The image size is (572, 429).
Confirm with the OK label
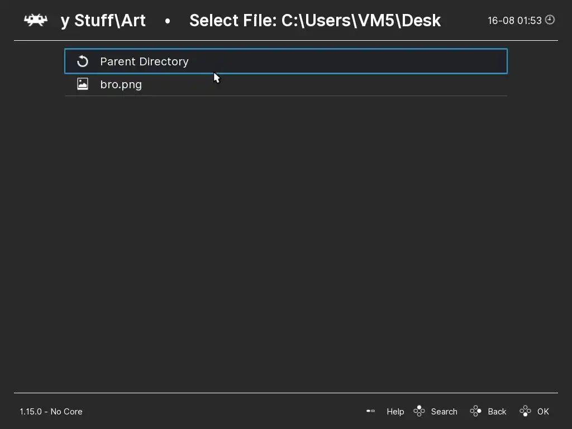(543, 412)
